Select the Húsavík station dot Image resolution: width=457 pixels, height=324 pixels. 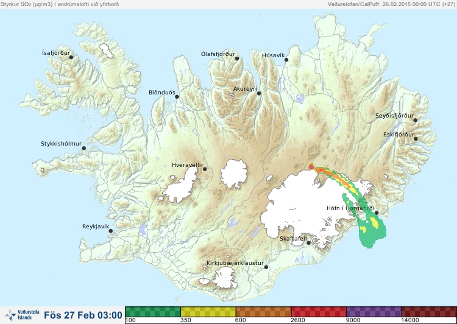286,60
